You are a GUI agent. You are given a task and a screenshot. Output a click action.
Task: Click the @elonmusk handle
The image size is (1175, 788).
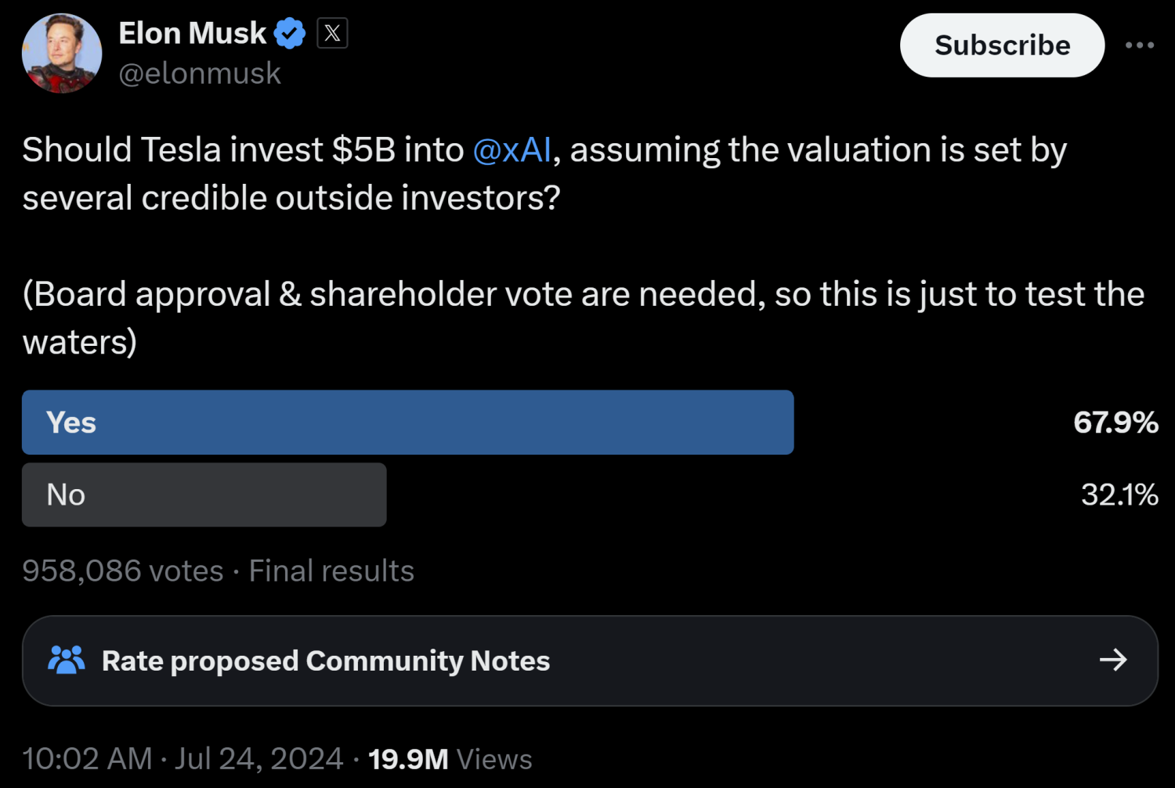200,73
